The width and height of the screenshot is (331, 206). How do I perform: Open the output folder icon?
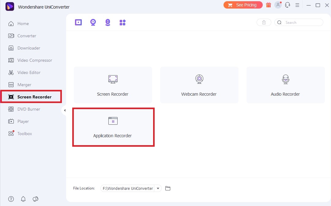coord(168,188)
